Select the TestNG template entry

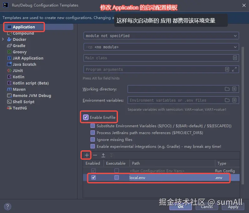pyautogui.click(x=20, y=108)
